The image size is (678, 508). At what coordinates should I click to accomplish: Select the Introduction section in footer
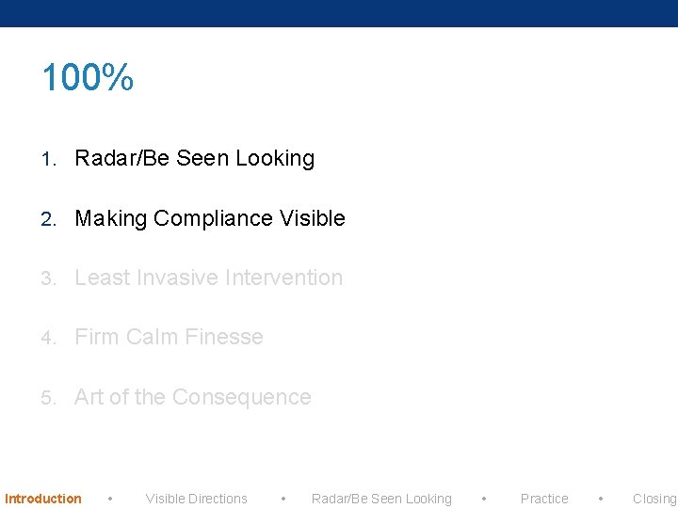(x=42, y=499)
